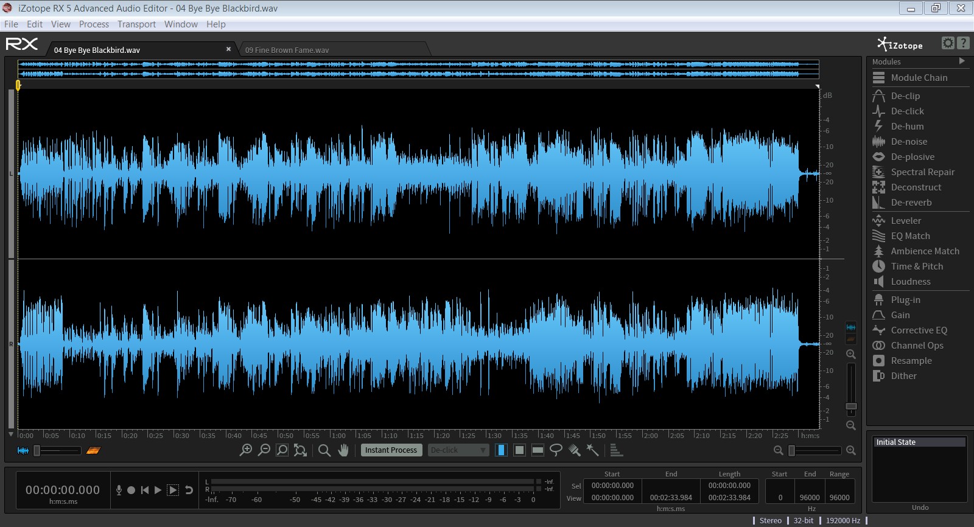Click the play button
Screen dimensions: 974x527
(x=158, y=490)
